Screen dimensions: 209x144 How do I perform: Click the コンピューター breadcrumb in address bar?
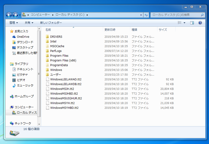pos(40,15)
